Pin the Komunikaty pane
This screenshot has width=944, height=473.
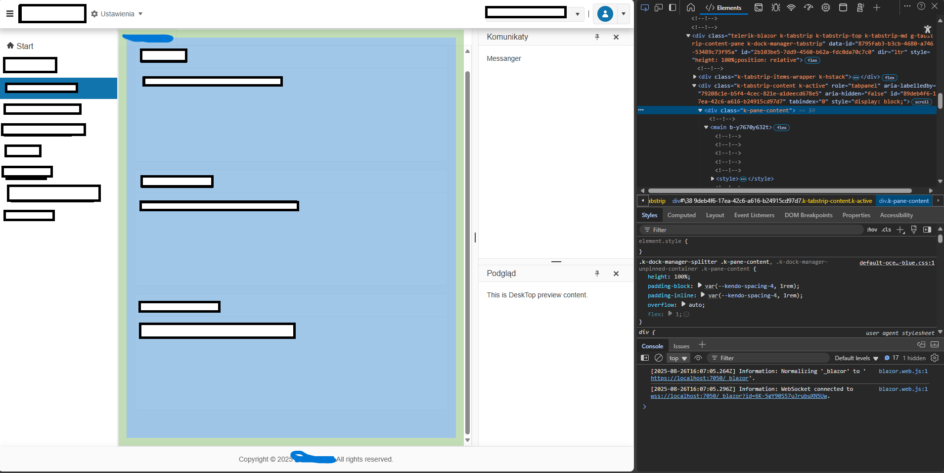tap(597, 37)
